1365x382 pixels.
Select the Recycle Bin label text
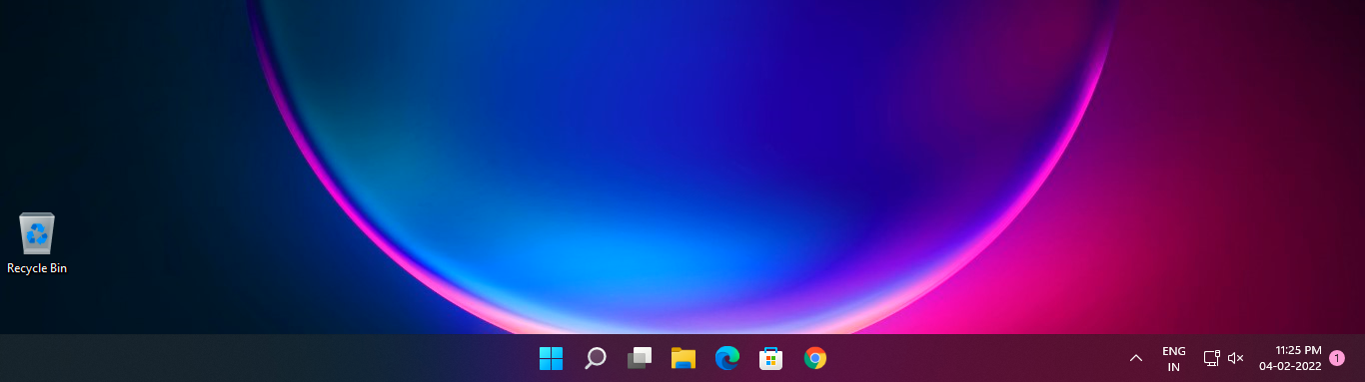click(37, 268)
